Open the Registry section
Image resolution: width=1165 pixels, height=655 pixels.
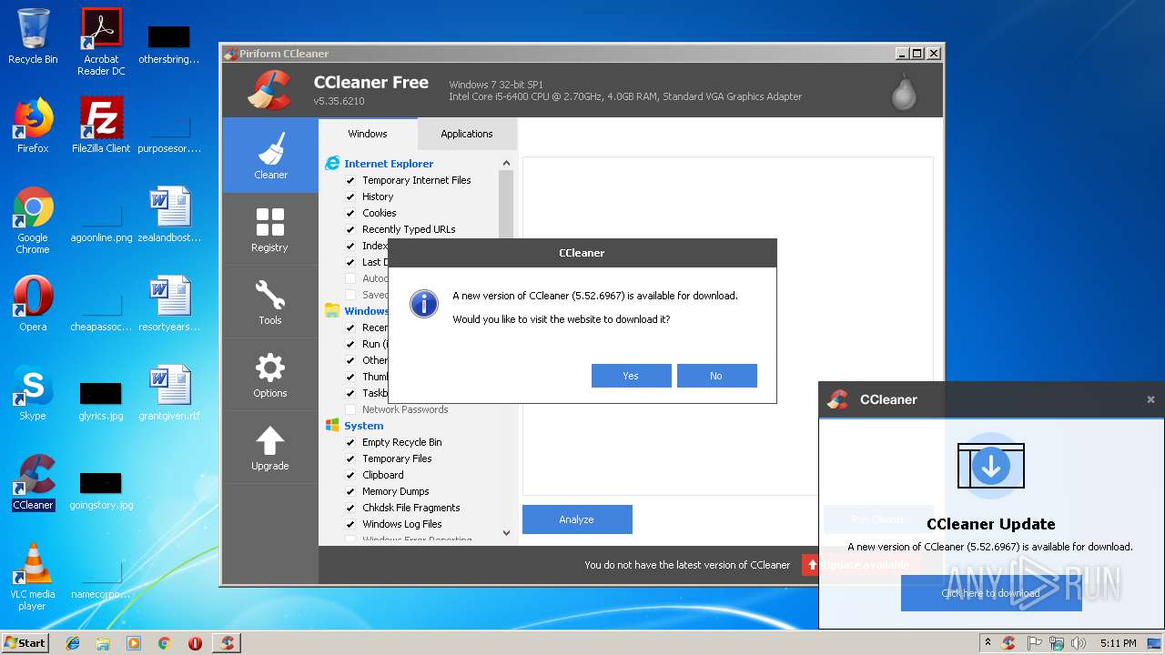[x=270, y=228]
